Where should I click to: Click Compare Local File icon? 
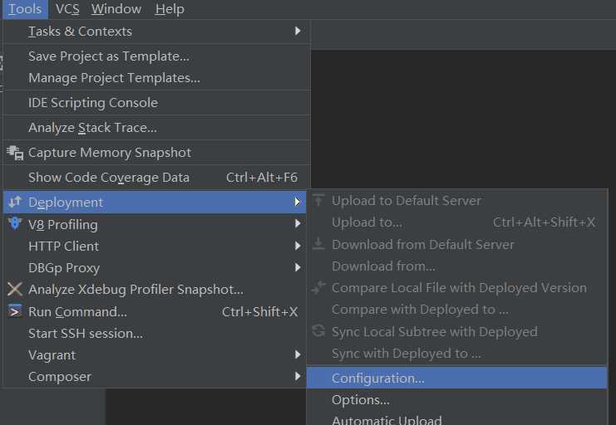318,288
